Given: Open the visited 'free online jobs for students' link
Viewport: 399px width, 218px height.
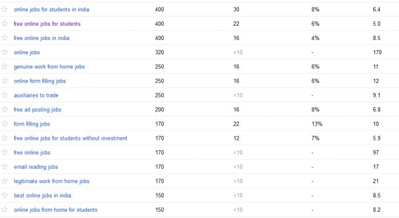Looking at the screenshot, I should coord(47,24).
